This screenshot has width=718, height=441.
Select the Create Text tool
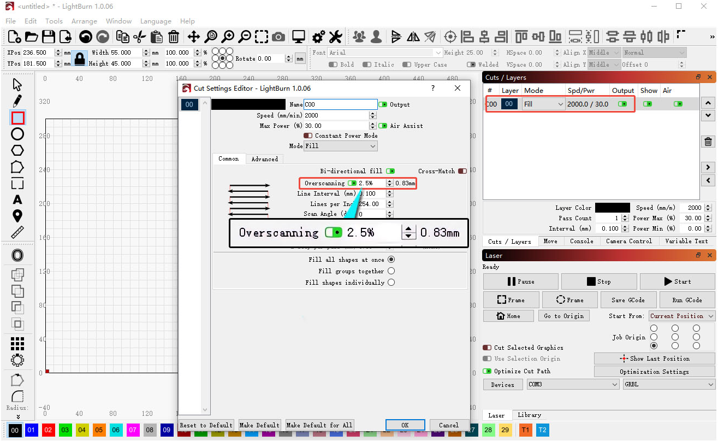[x=17, y=199]
